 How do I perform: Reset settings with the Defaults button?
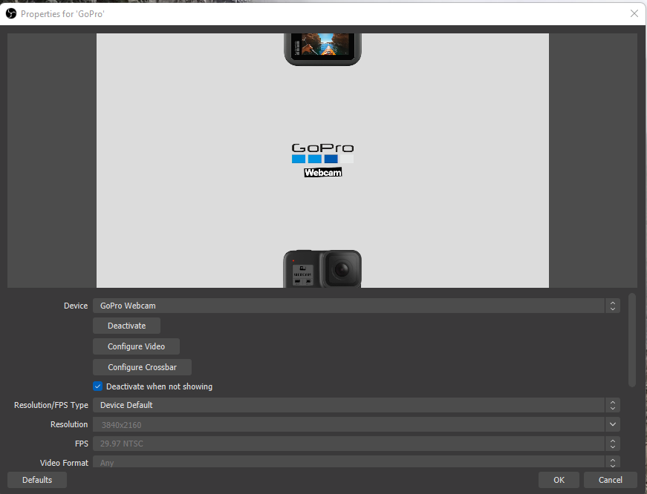pyautogui.click(x=37, y=480)
